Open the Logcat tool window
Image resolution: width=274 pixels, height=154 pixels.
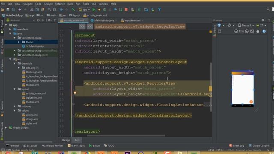(30, 145)
